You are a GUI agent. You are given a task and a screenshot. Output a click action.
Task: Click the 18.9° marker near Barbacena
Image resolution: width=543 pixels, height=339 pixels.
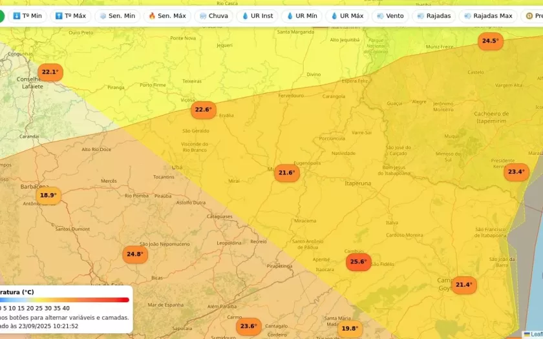48,196
